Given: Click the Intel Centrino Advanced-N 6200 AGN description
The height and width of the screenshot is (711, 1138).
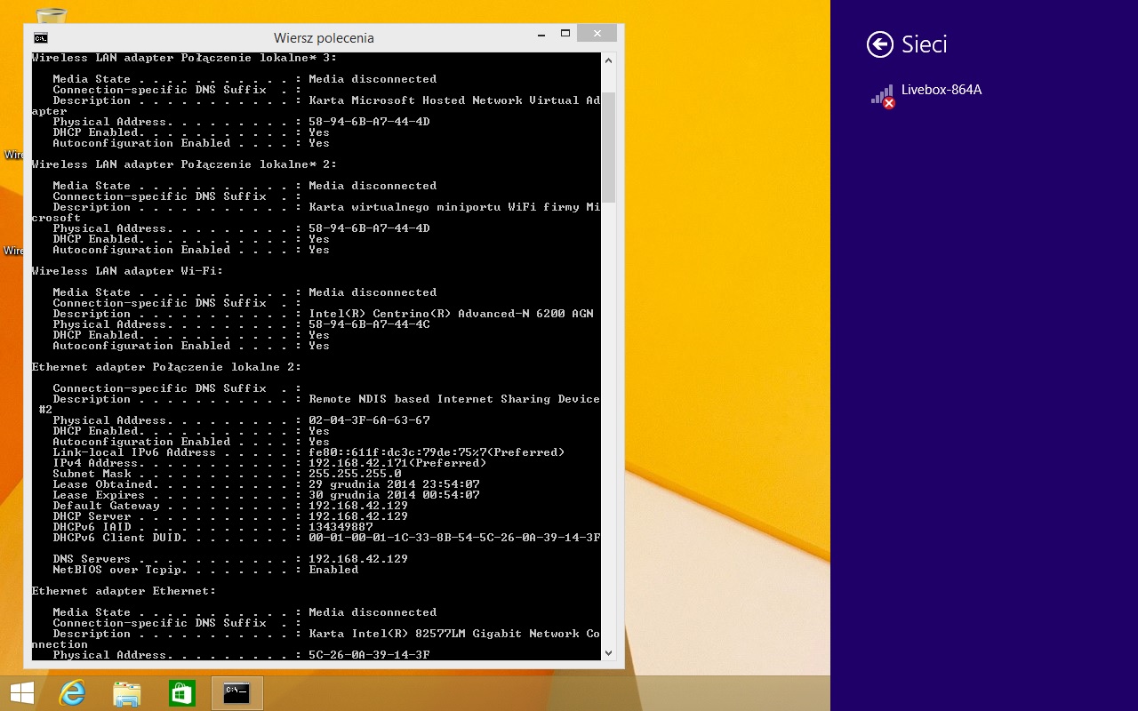Looking at the screenshot, I should pos(451,314).
